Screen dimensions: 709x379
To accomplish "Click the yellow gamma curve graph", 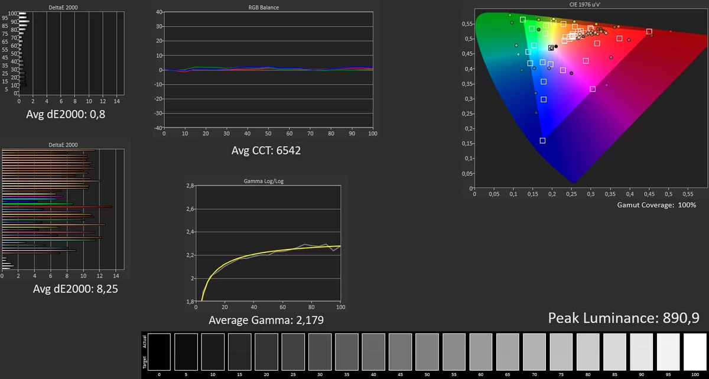I will coord(268,244).
